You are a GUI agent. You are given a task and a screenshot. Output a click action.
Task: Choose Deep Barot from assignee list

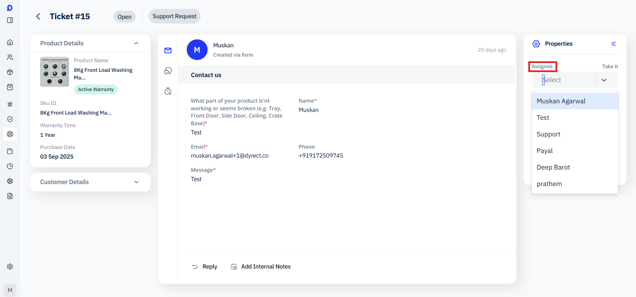[x=553, y=167]
